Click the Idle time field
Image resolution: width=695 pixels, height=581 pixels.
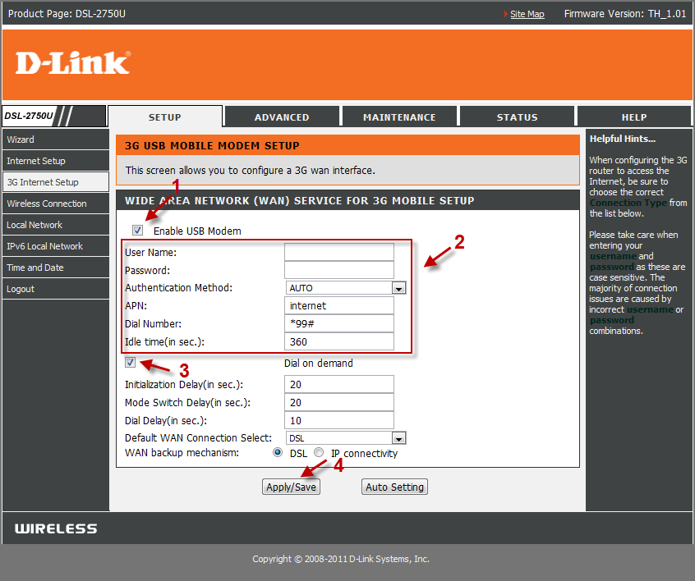click(x=339, y=341)
